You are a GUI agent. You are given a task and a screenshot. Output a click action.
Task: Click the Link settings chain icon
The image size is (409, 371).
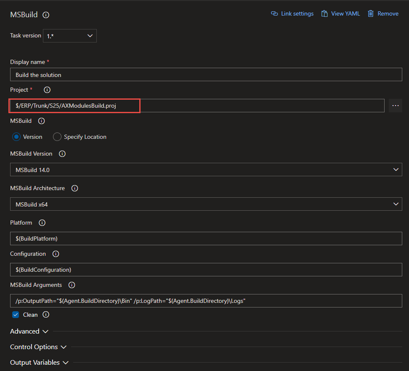(274, 13)
